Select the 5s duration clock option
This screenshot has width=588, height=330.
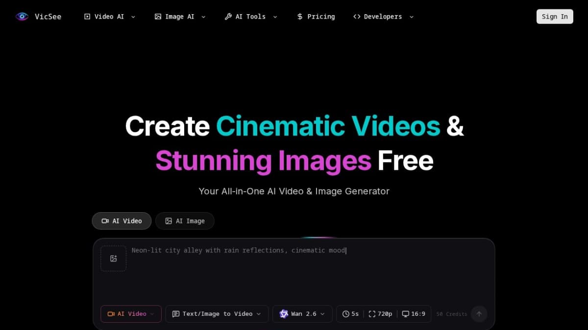coord(351,314)
